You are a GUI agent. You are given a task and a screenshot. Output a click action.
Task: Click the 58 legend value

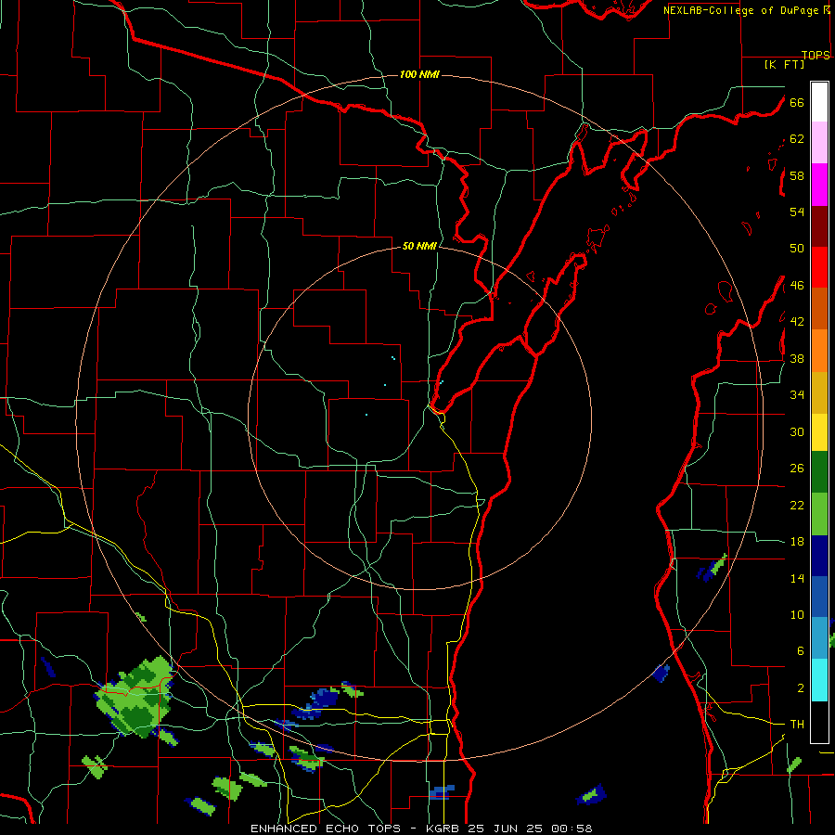click(797, 175)
